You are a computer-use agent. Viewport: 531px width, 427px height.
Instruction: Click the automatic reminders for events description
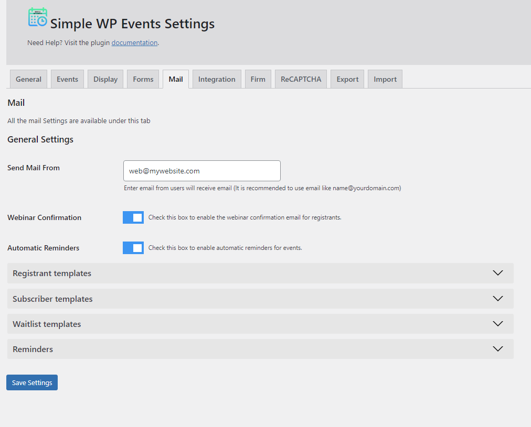225,248
